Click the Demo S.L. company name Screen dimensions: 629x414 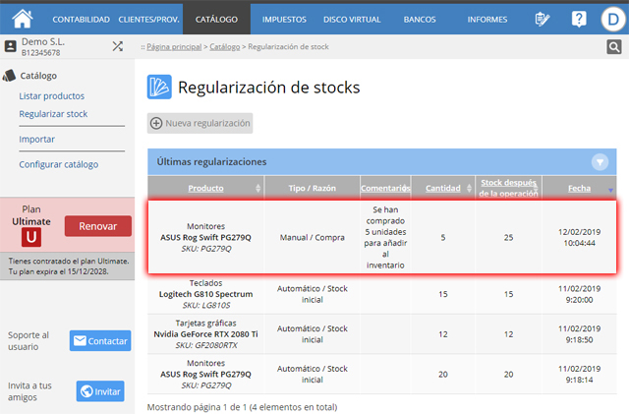pos(43,41)
